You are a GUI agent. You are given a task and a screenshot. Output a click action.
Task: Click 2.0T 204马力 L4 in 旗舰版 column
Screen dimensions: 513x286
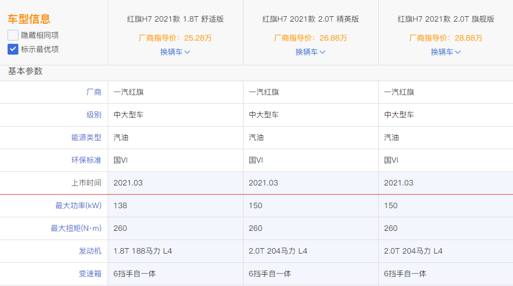413,251
